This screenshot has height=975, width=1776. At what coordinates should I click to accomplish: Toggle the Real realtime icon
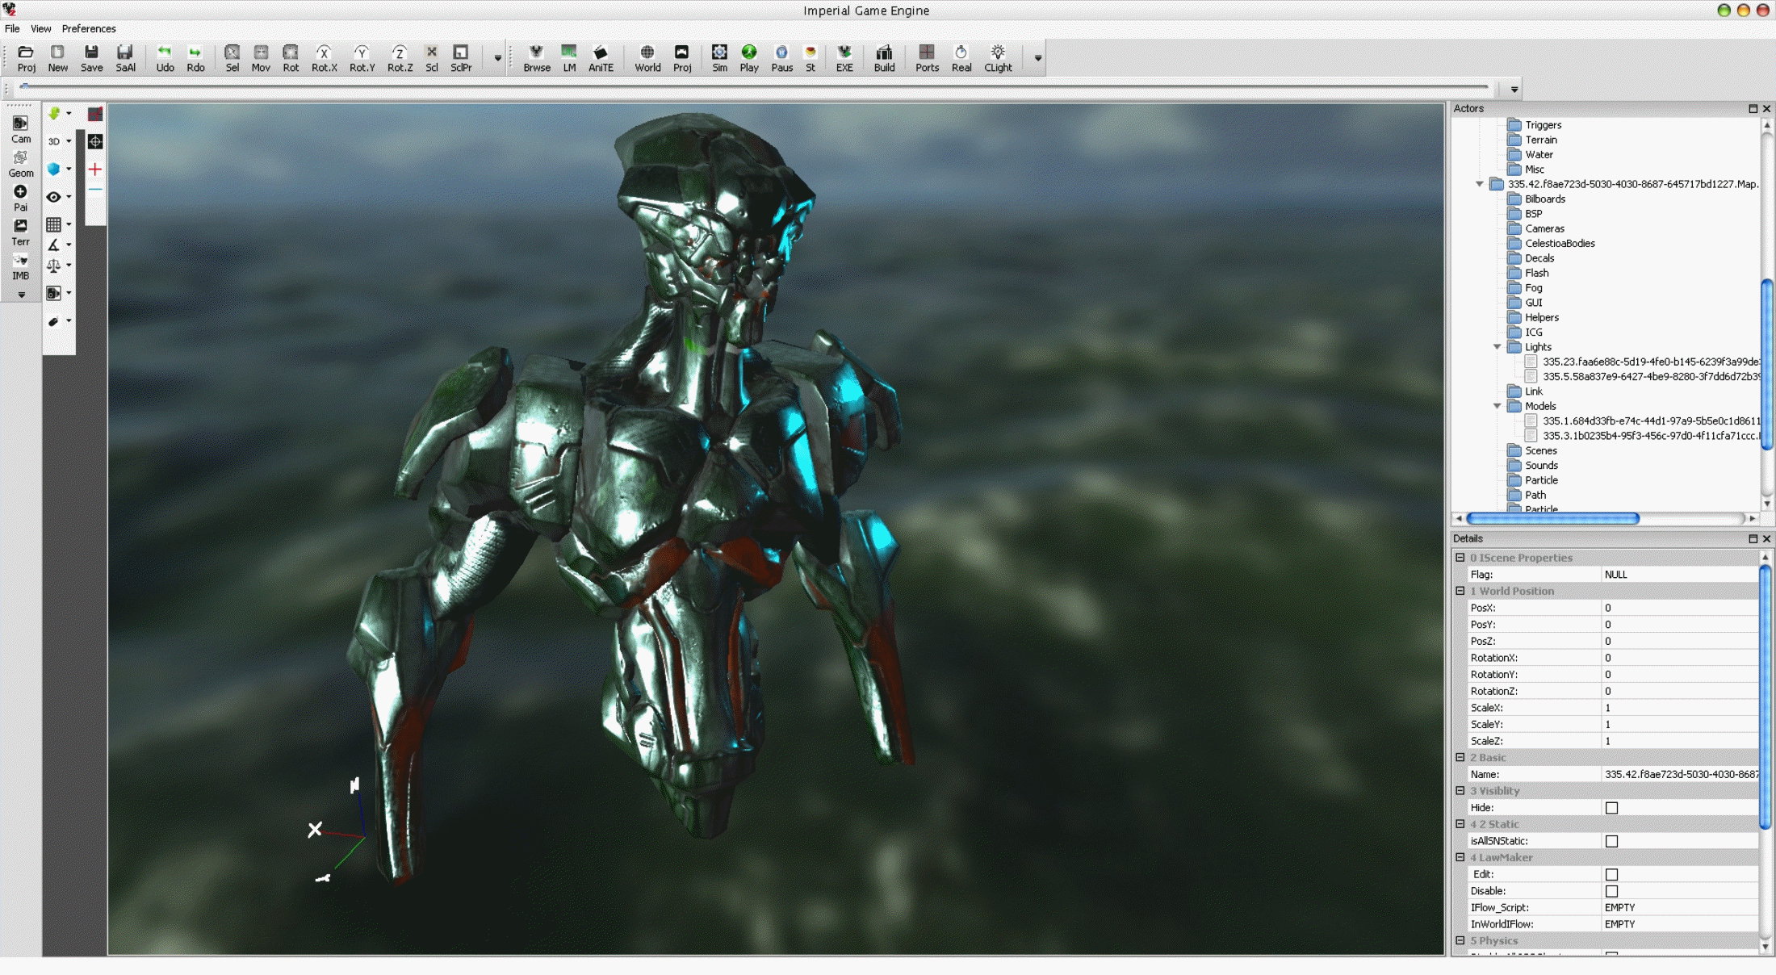961,58
